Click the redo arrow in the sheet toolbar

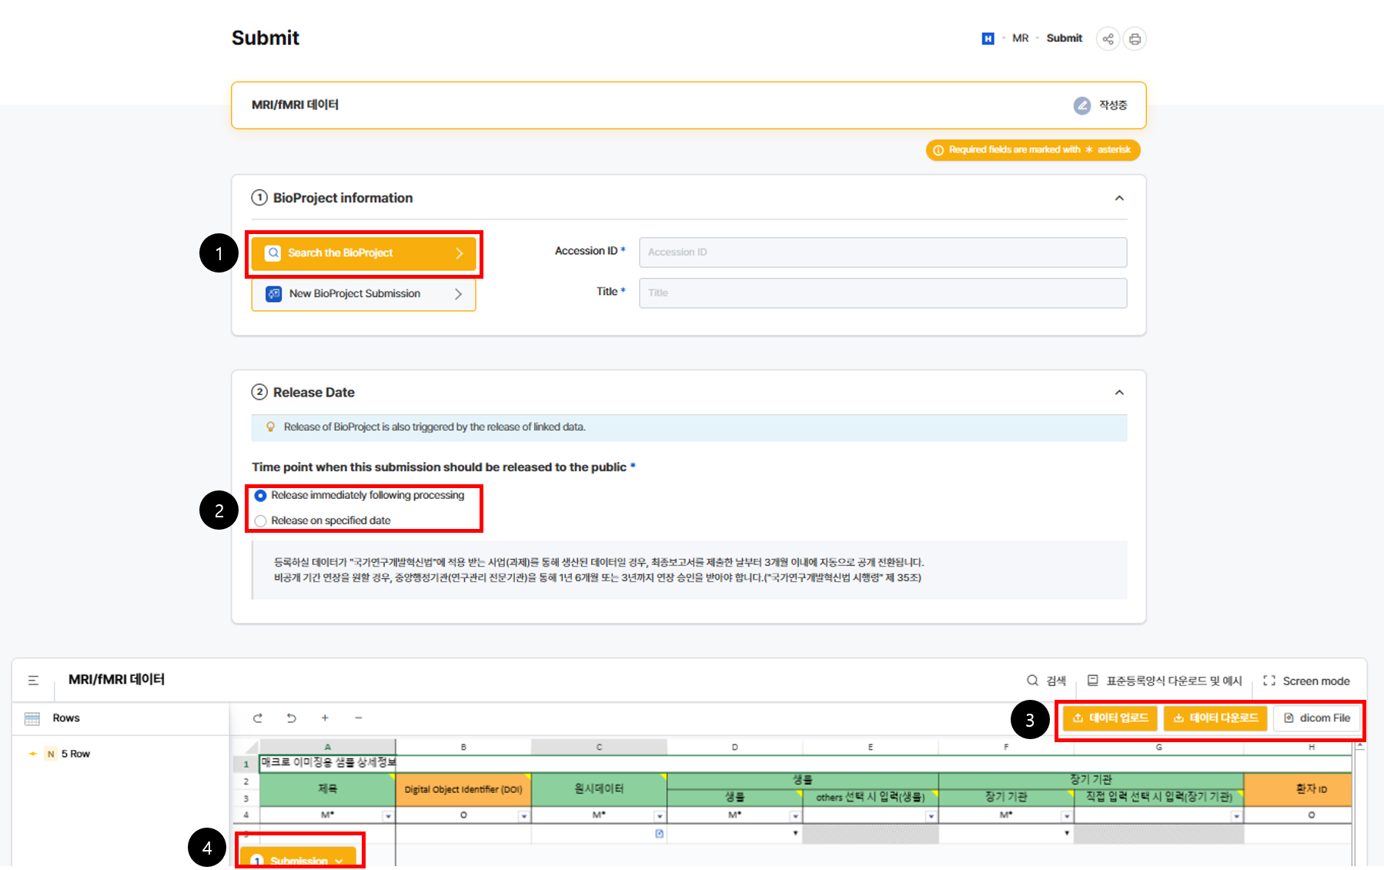(258, 718)
